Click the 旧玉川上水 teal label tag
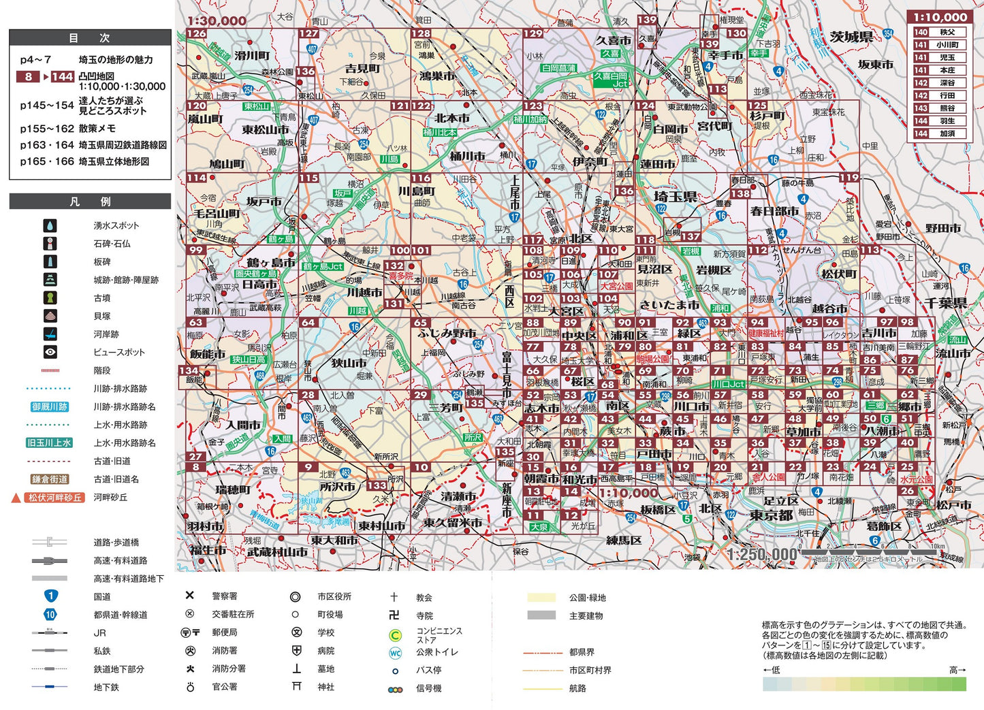The image size is (984, 710). click(x=49, y=442)
